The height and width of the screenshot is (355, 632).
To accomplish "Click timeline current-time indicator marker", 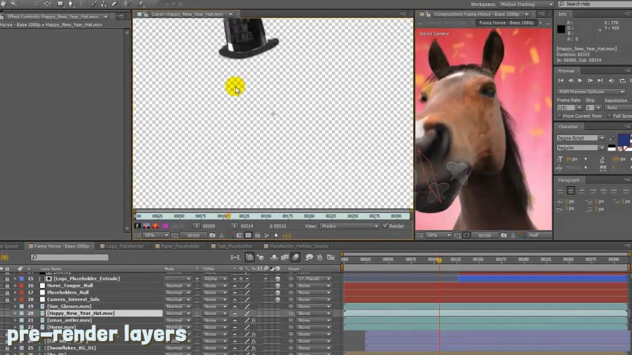I will pos(439,260).
